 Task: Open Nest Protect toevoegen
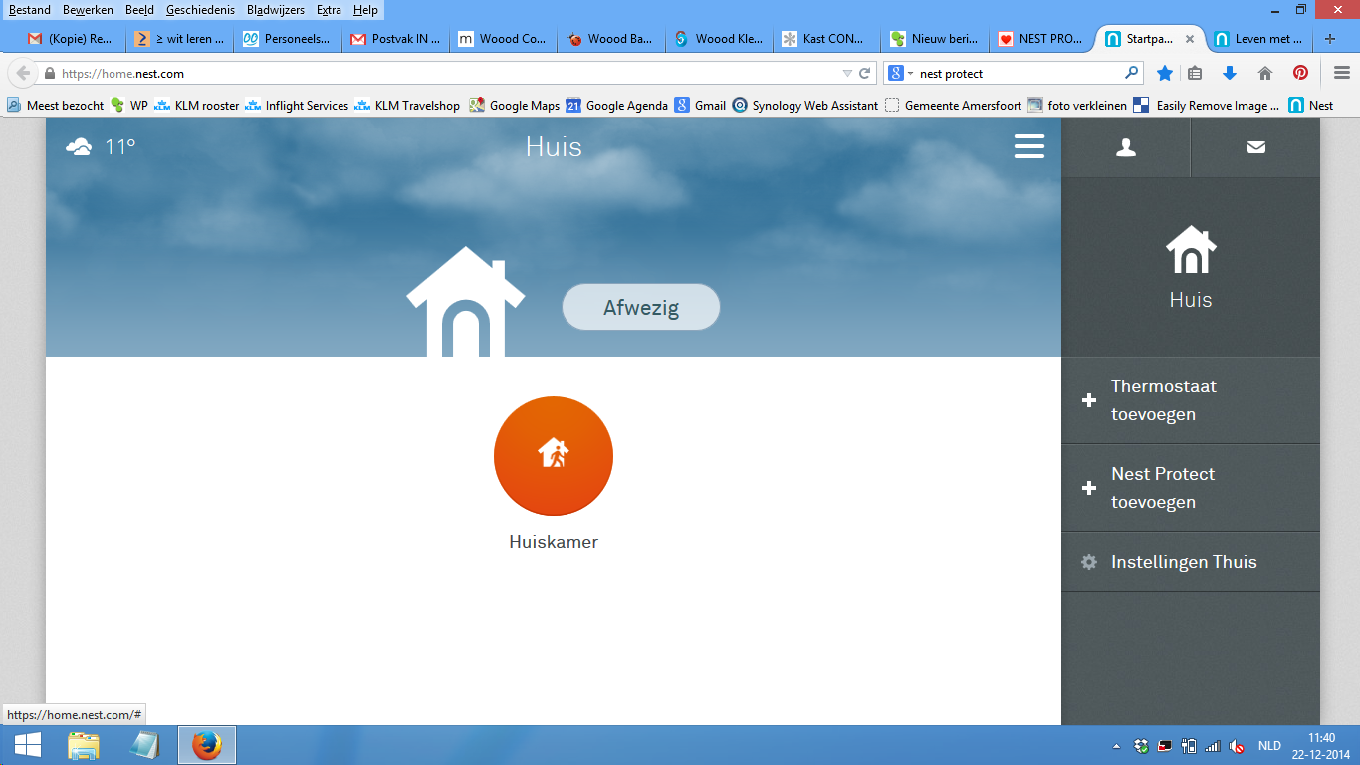(1191, 488)
